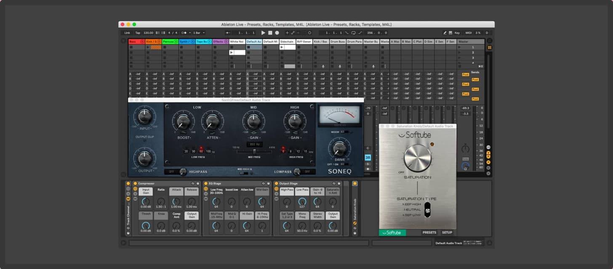613x269 pixels.
Task: Toggle the MIDI map mode button
Action: 468,32
